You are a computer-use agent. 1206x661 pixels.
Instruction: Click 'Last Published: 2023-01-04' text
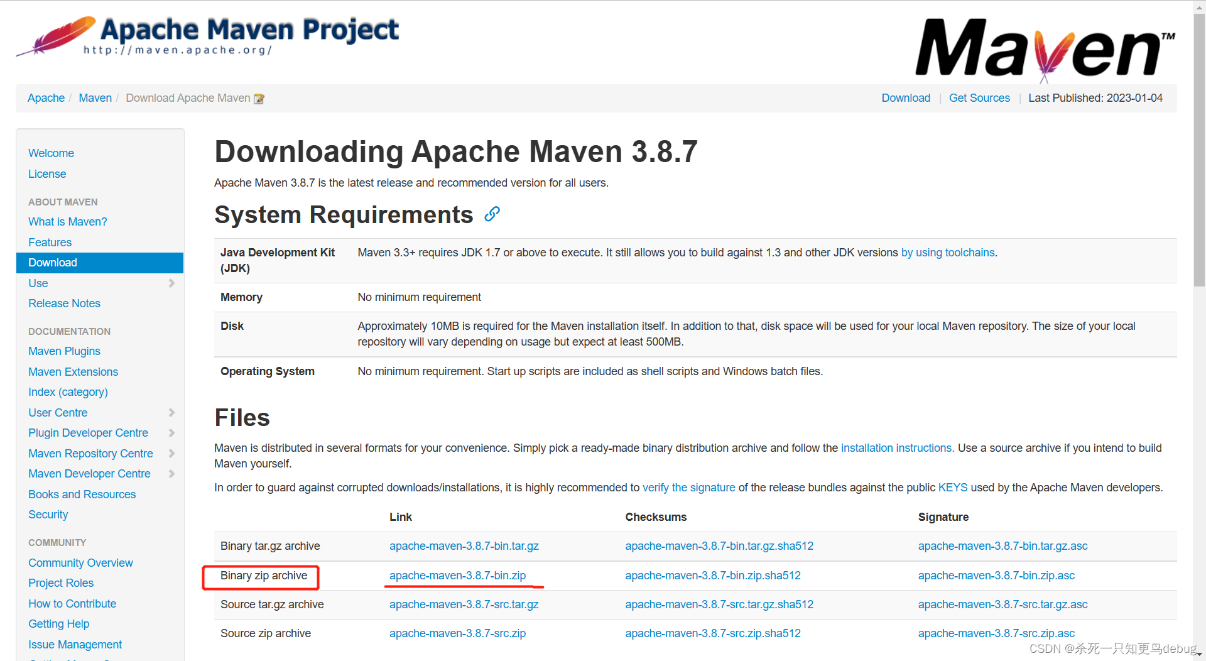coord(1095,98)
